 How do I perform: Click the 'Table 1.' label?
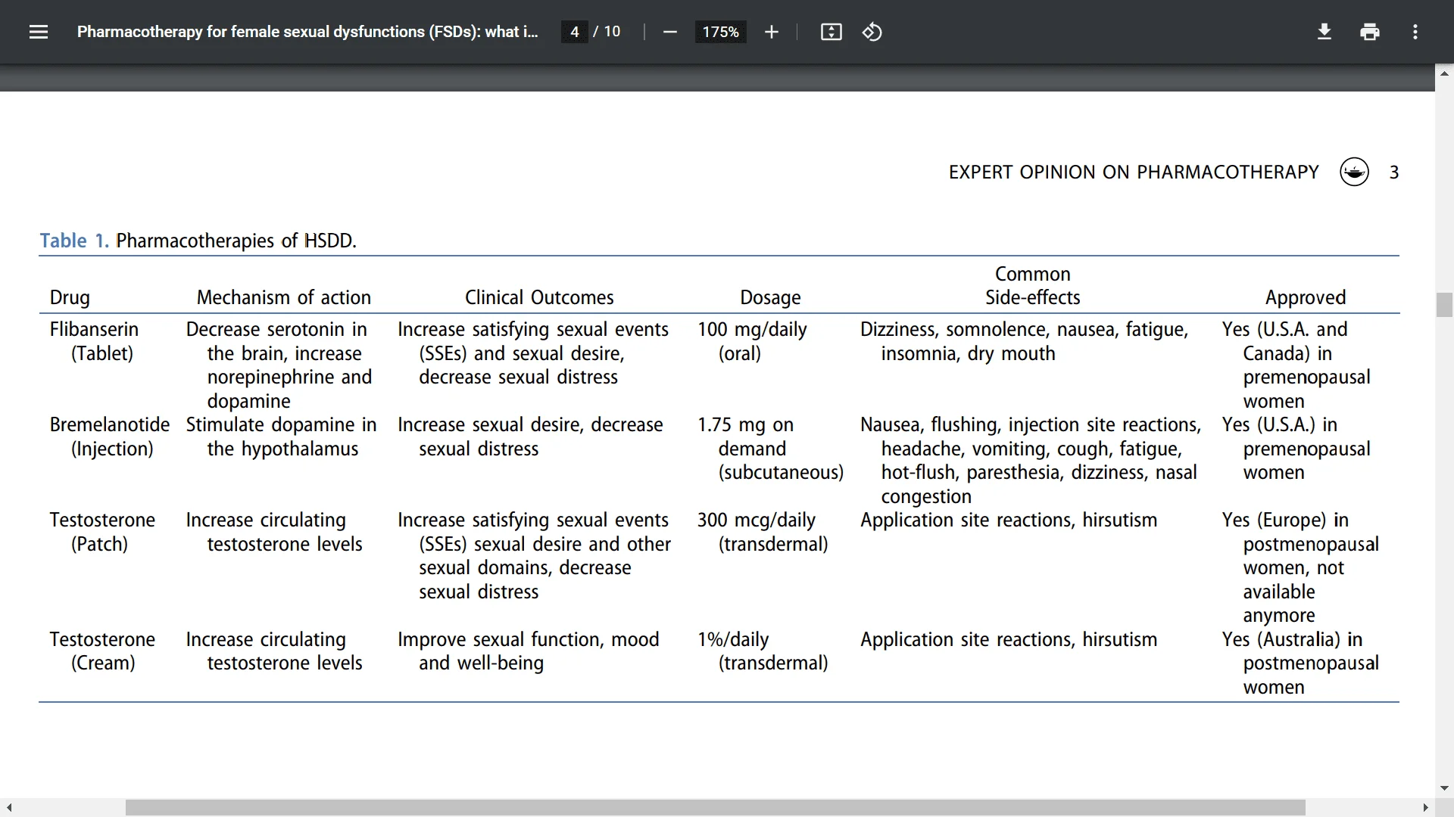coord(74,241)
